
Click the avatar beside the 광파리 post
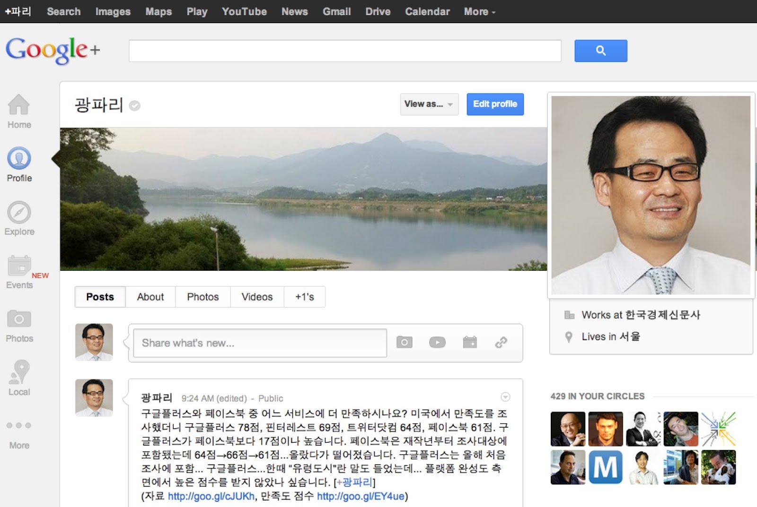[94, 398]
